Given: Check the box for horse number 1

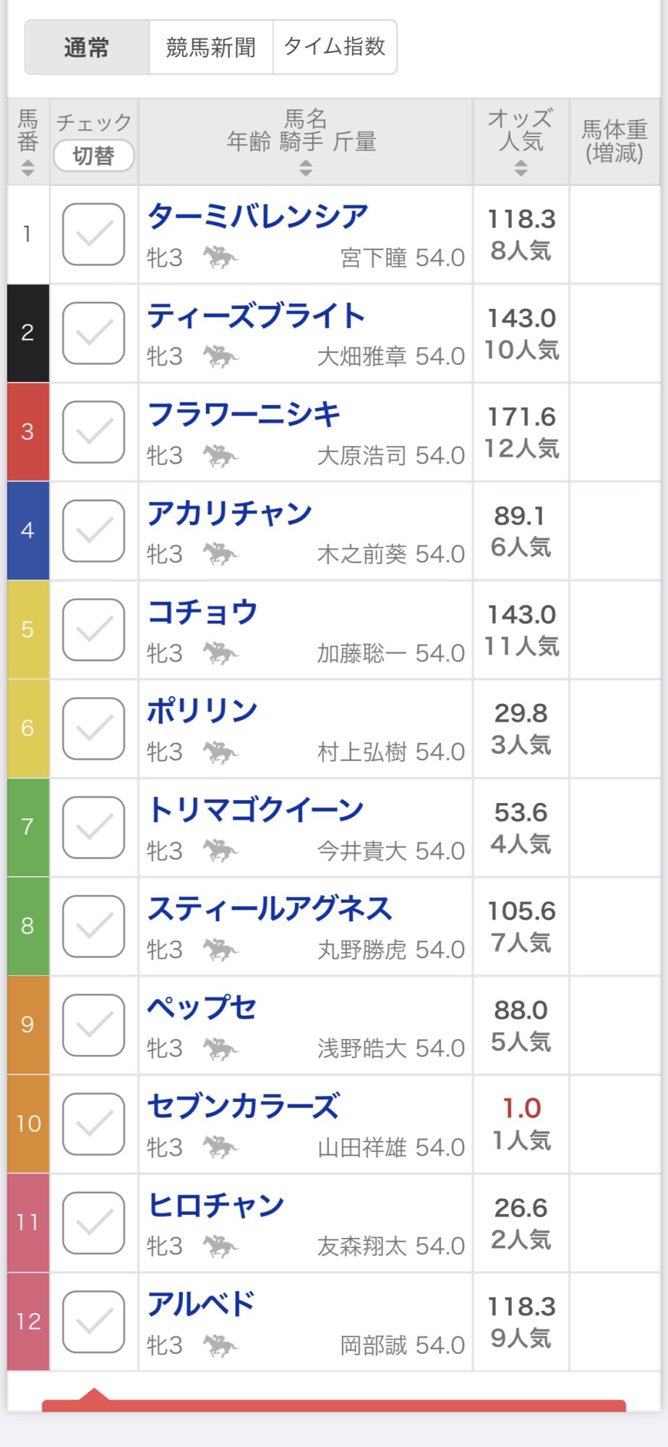Looking at the screenshot, I should tap(94, 234).
